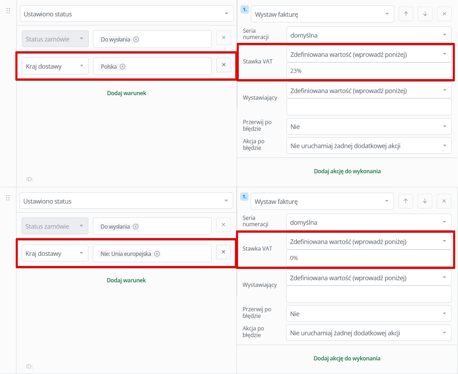458x374 pixels.
Task: Expand the top Seria numeracji domyślna dropdown
Action: pos(369,35)
